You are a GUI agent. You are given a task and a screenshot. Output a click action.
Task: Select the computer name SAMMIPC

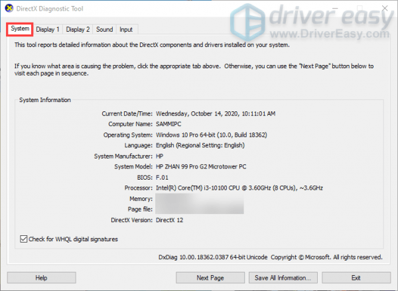pyautogui.click(x=168, y=124)
